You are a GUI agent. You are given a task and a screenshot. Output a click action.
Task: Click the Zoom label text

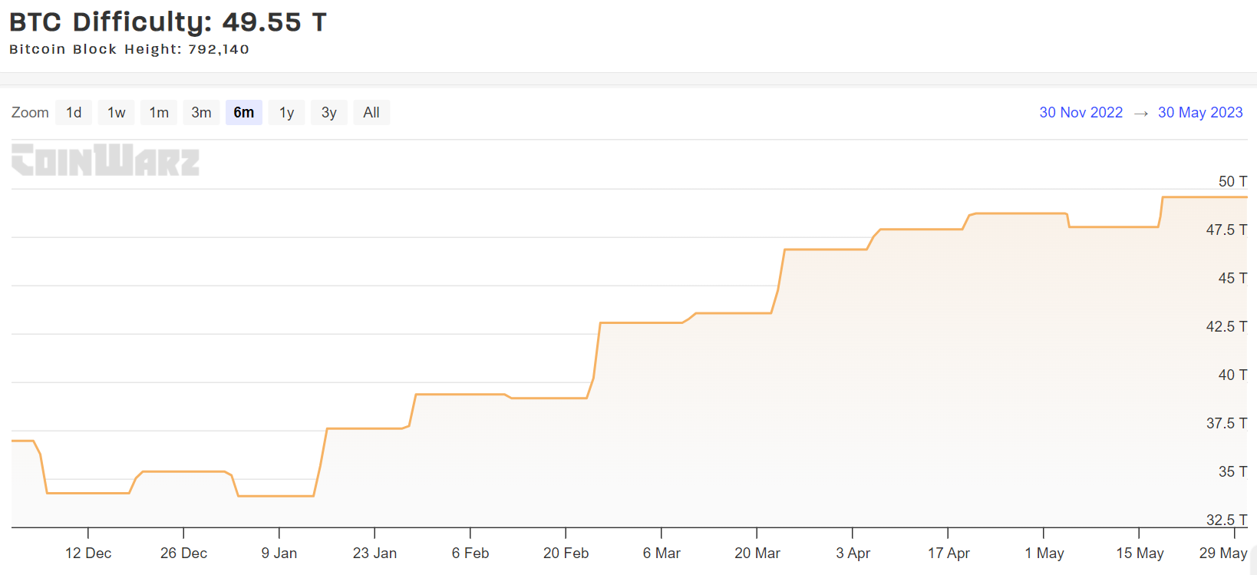coord(30,113)
